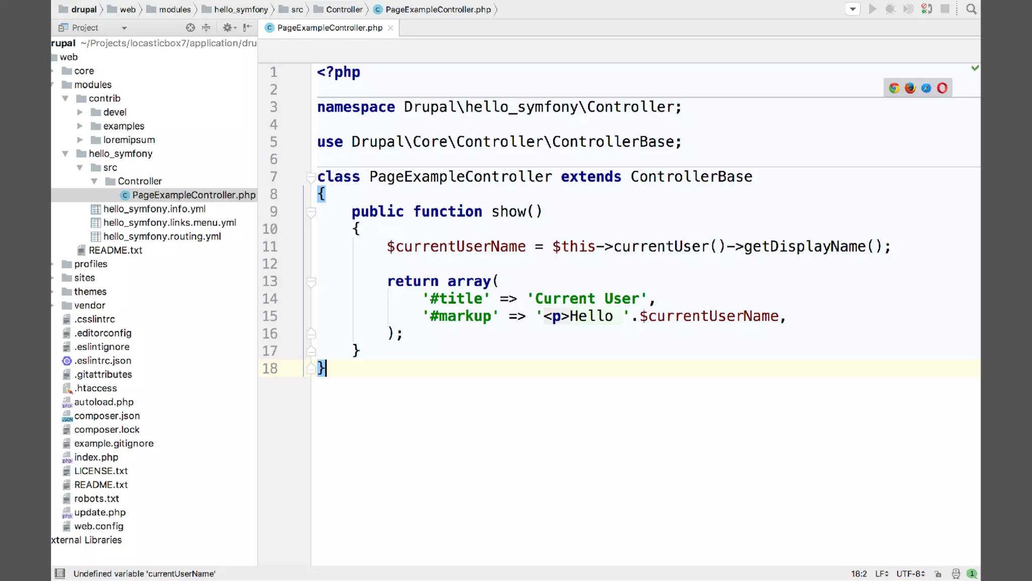Open file in Chrome browser

[894, 88]
